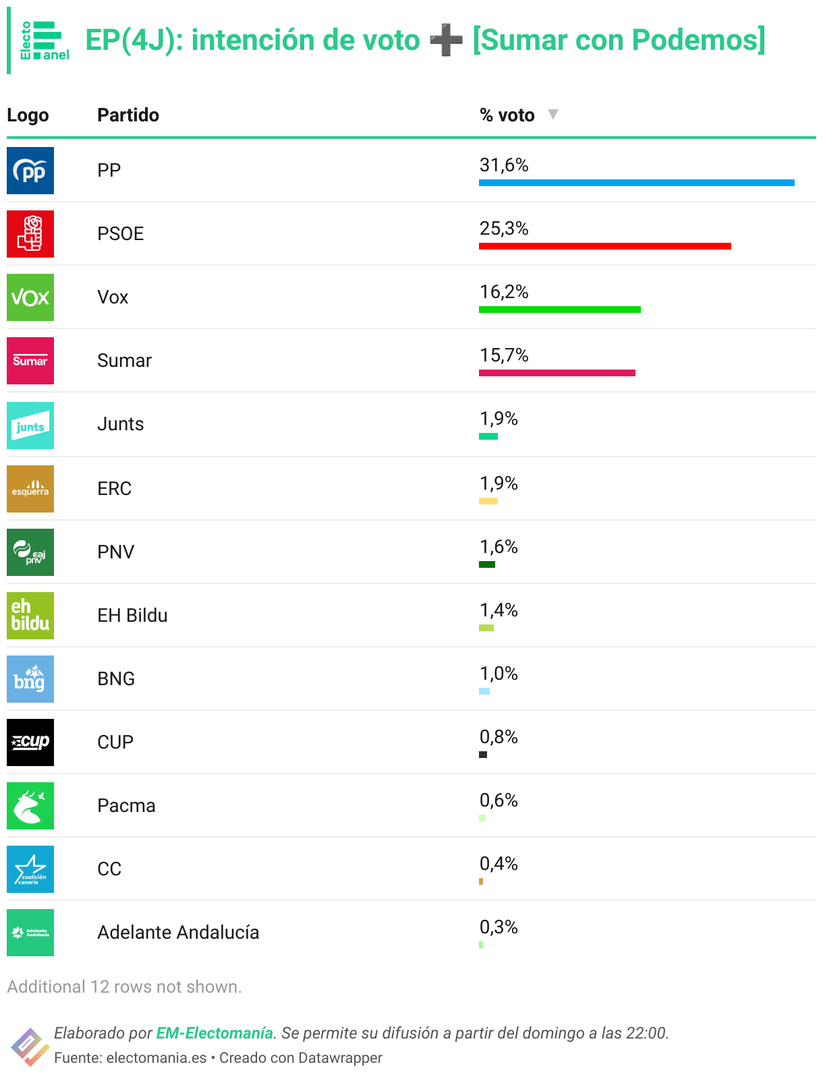The image size is (823, 1079).
Task: Click the red PSOE vote bar
Action: tap(604, 246)
